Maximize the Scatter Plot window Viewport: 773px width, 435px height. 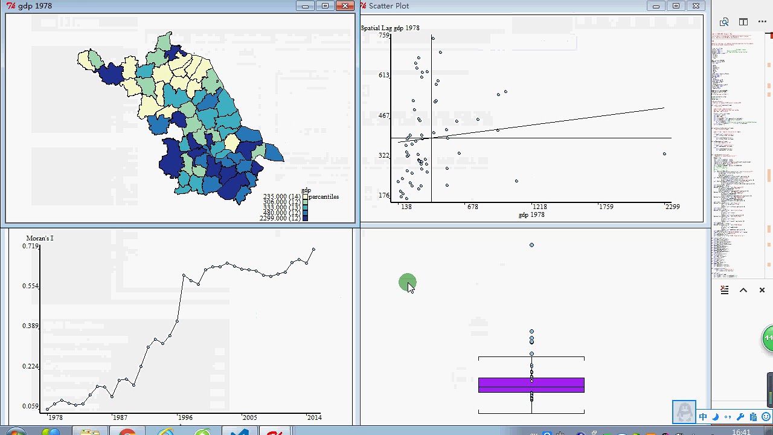pyautogui.click(x=676, y=6)
